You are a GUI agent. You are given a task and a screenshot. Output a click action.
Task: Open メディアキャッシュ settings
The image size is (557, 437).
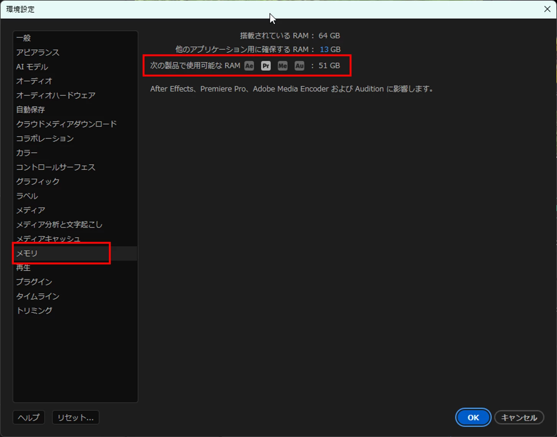pos(75,239)
